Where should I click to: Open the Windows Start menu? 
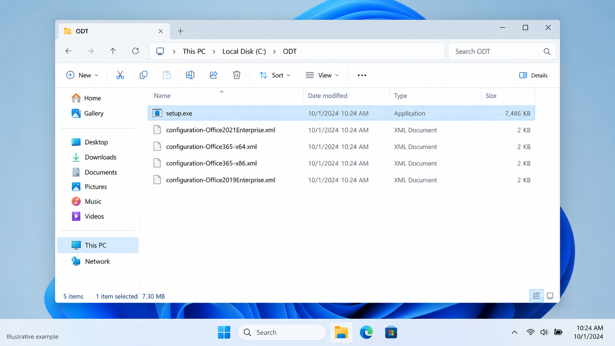(x=224, y=332)
